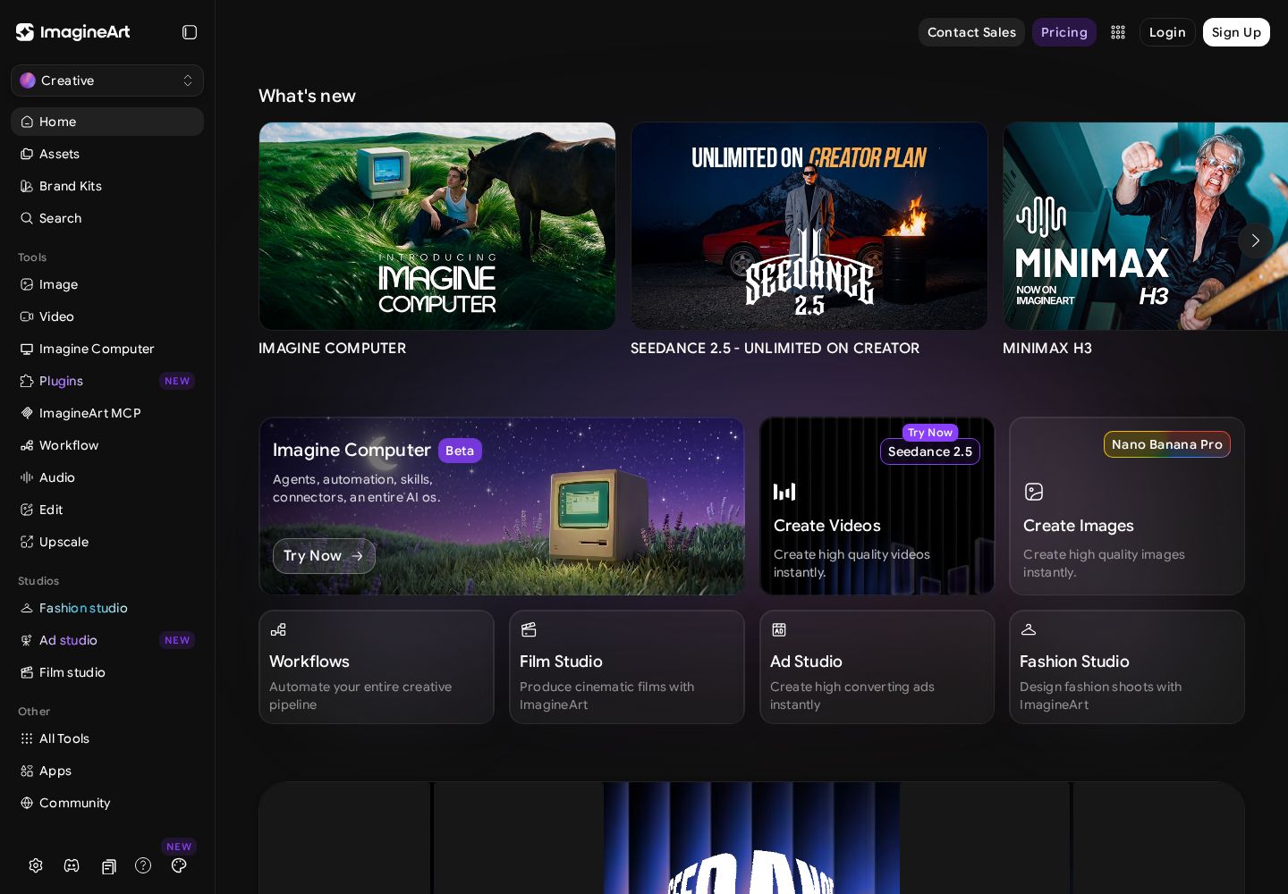
Task: Open the docs pages icon in sidebar footer
Action: tap(109, 866)
